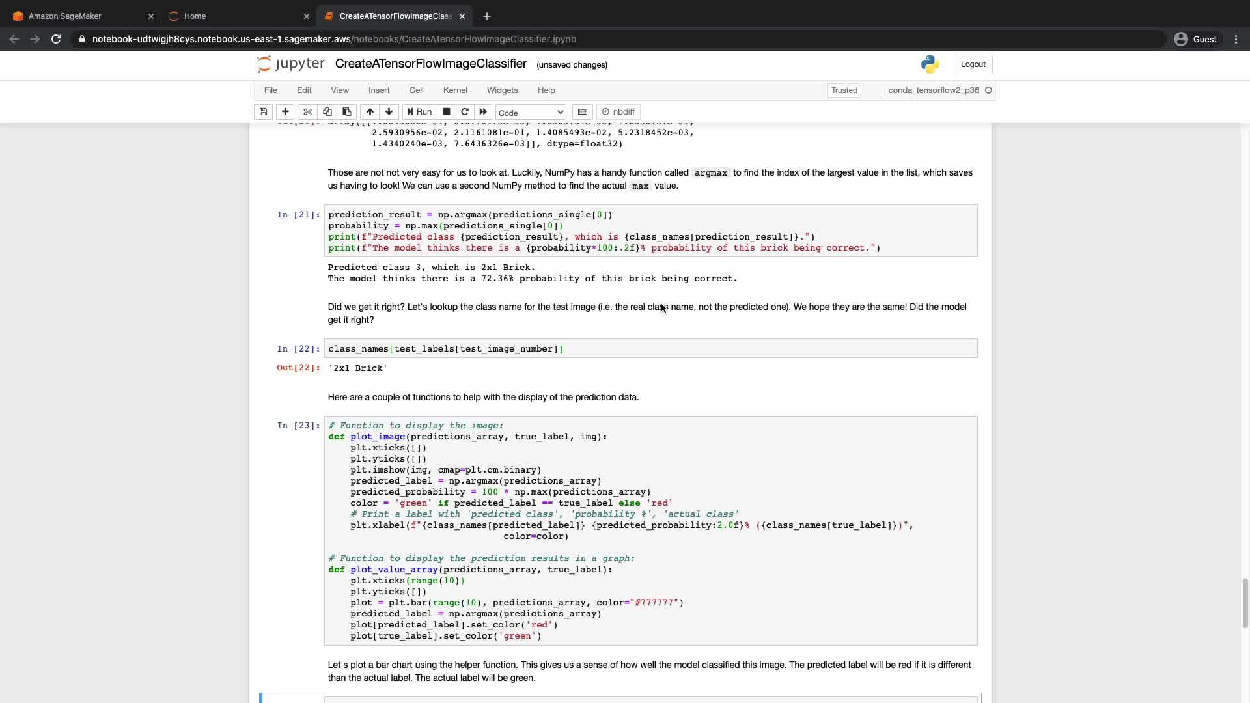Open the Widgets menu
The width and height of the screenshot is (1250, 703).
click(x=502, y=90)
